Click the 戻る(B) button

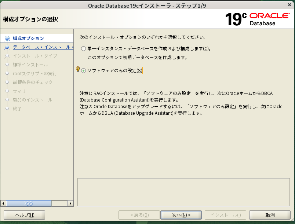click(139, 215)
